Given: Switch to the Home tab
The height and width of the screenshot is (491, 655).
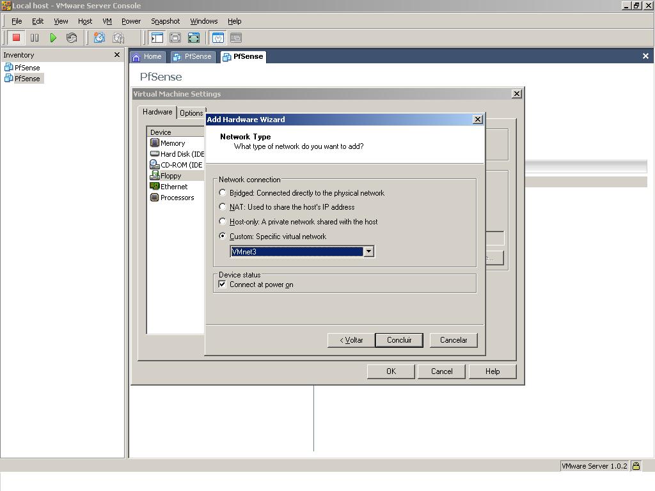Looking at the screenshot, I should (148, 57).
